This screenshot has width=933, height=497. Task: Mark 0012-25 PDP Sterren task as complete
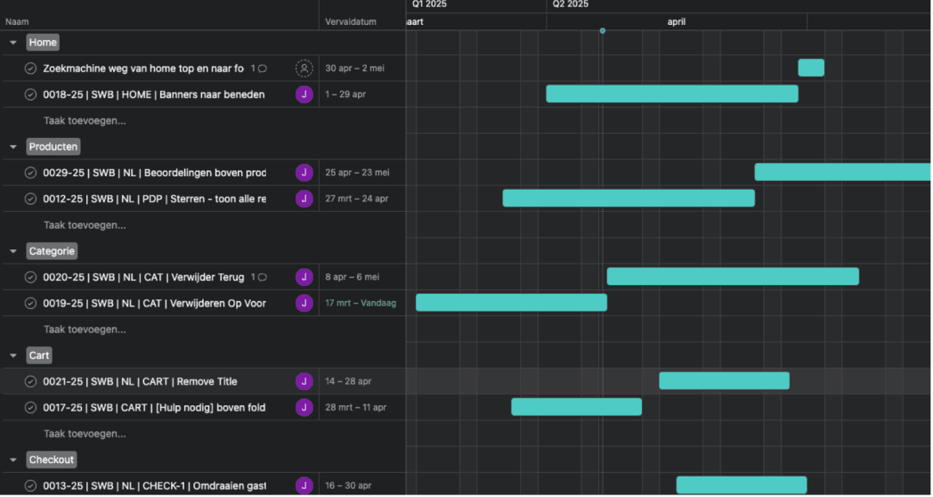click(x=30, y=199)
